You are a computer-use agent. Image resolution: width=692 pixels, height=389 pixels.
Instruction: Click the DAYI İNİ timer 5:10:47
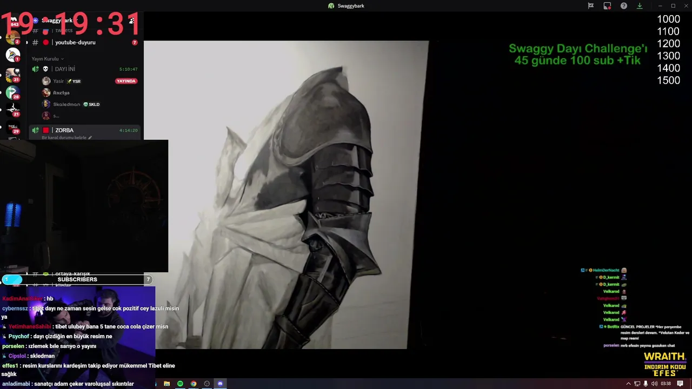coord(128,69)
